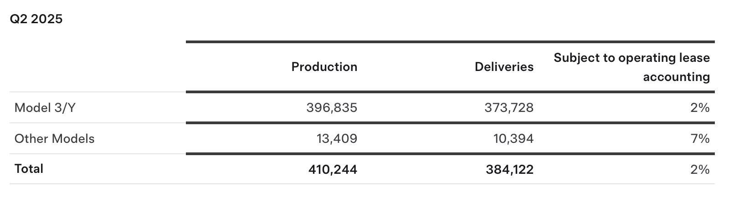Click total production value 410,244
This screenshot has width=739, height=202.
pos(333,170)
